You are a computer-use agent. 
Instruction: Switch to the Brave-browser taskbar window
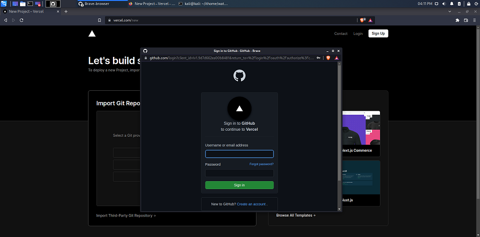coord(102,3)
